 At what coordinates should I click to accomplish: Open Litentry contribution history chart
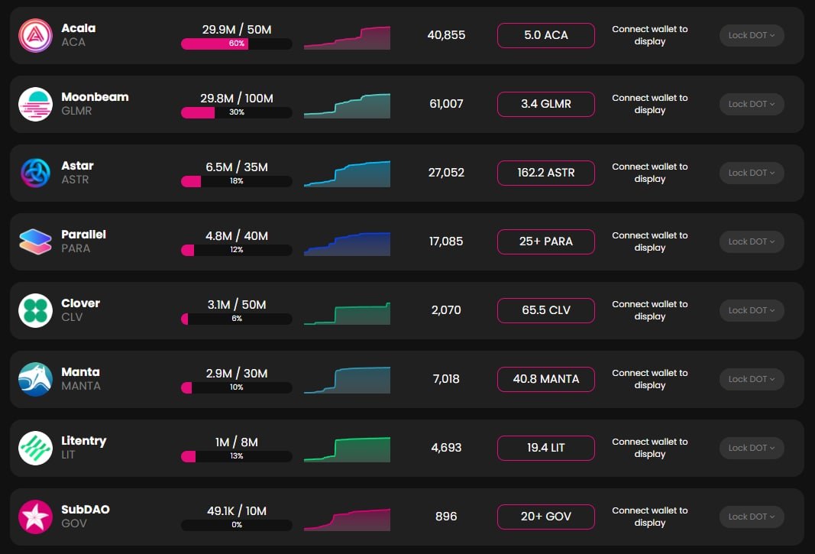(348, 449)
